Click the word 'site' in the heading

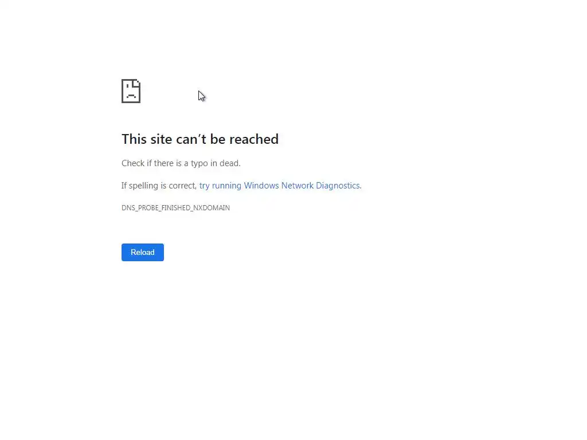click(x=161, y=139)
